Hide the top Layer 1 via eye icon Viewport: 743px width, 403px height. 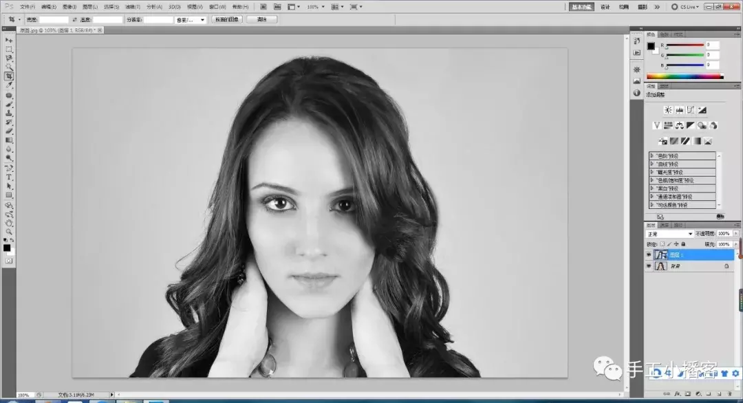649,254
